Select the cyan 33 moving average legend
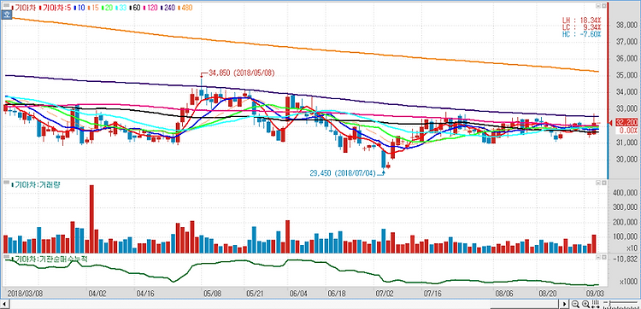641x309 pixels. 121,8
